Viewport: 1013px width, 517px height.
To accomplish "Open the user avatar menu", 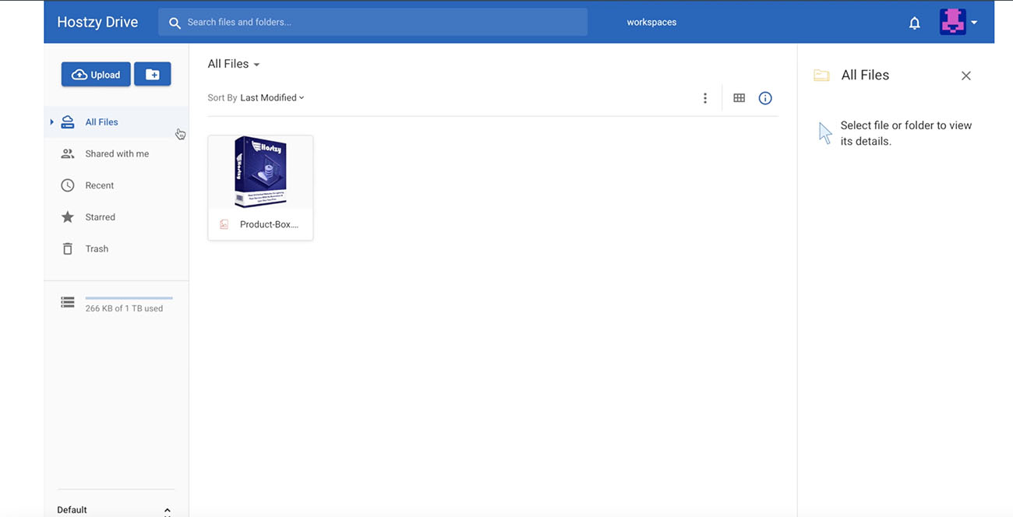I will tap(952, 22).
